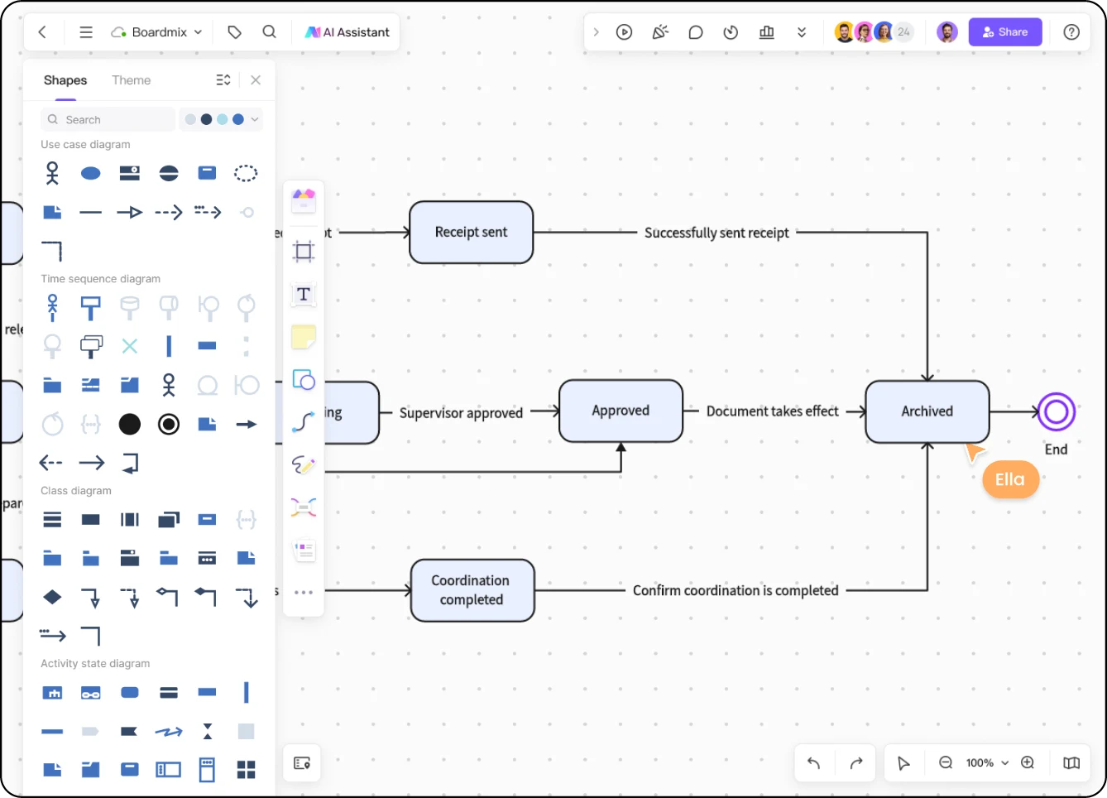Select the Text tool
This screenshot has height=798, width=1107.
pos(304,295)
